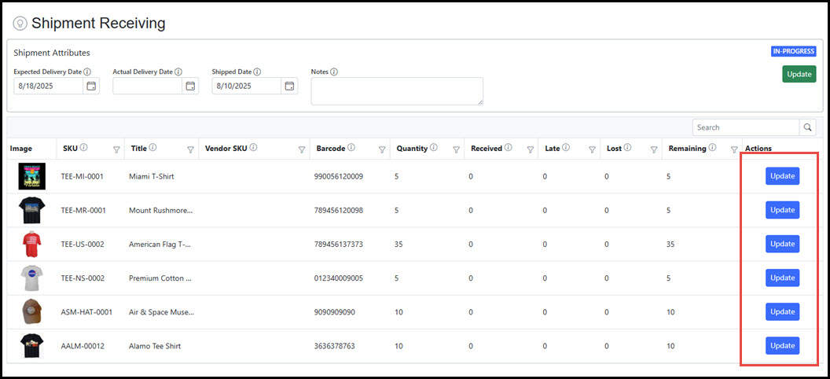The height and width of the screenshot is (379, 830).
Task: Click the info icon next to Notes
Action: click(334, 72)
